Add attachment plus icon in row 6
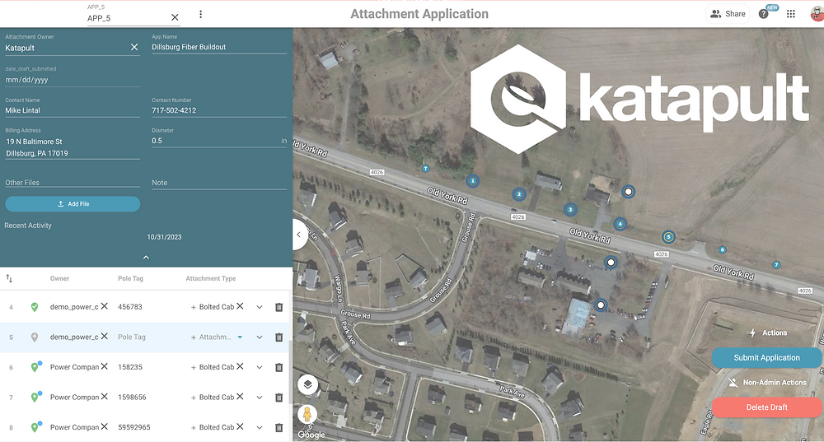Viewport: 824px width, 442px height. pos(194,367)
